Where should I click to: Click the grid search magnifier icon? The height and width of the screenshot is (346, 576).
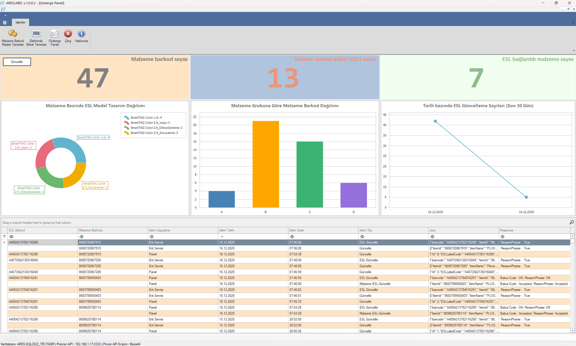[x=571, y=222]
